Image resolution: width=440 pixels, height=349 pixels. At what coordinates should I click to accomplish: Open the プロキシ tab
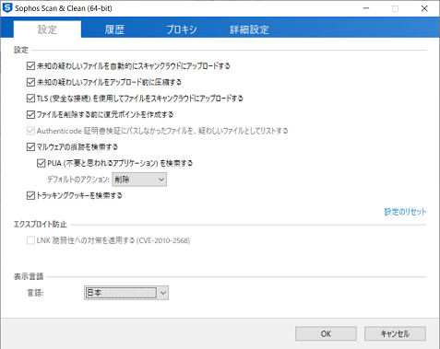(182, 29)
